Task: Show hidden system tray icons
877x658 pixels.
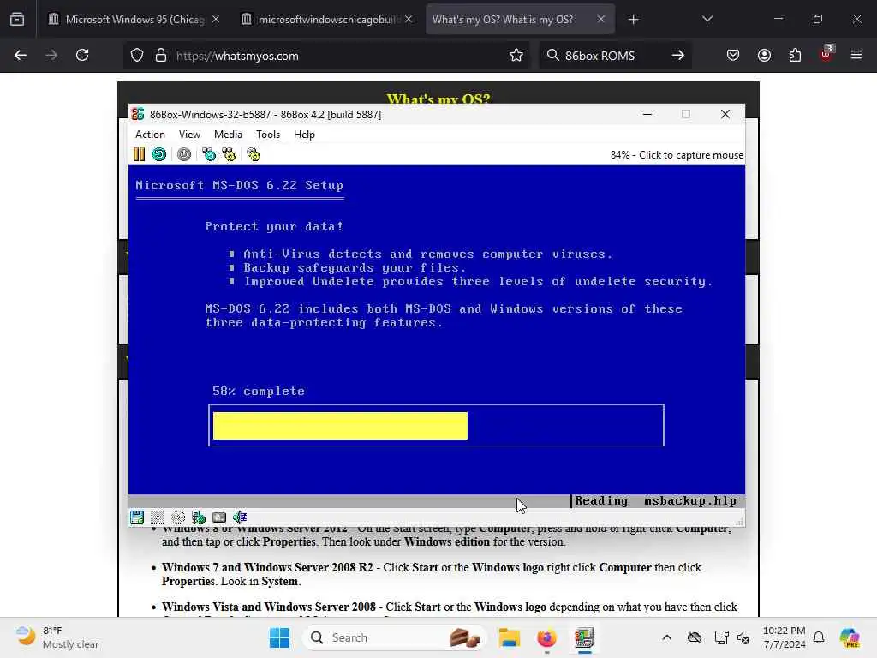Action: tap(666, 637)
